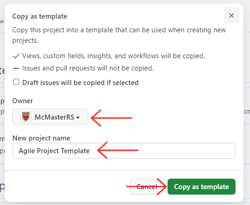This screenshot has height=205, width=250.
Task: Open the McMasterRS owner dropdown
Action: [50, 117]
